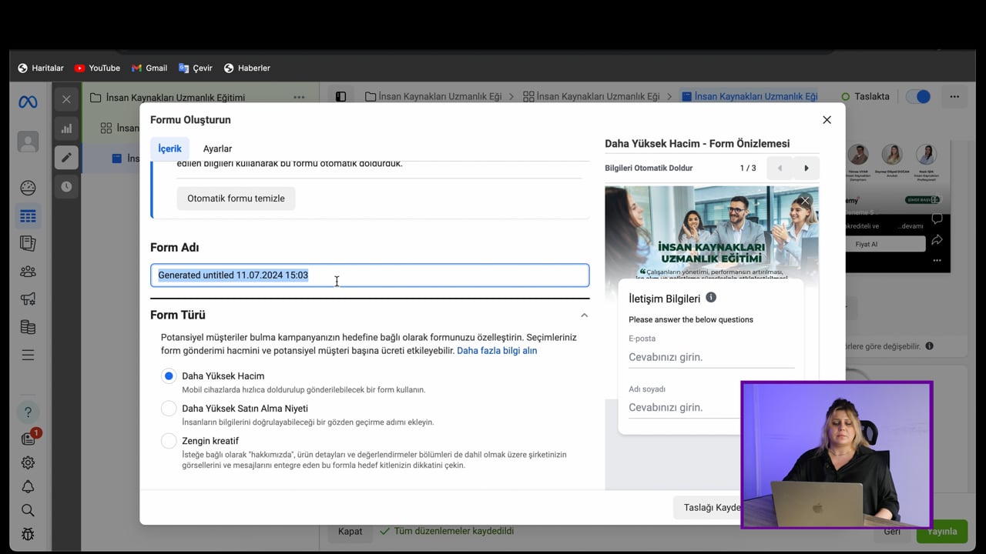
Task: Click the Kapat button
Action: pyautogui.click(x=350, y=532)
